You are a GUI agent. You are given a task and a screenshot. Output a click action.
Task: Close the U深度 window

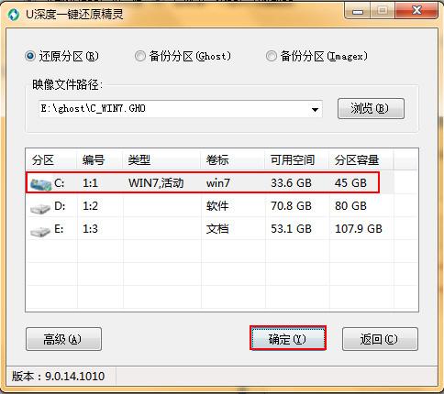point(416,11)
